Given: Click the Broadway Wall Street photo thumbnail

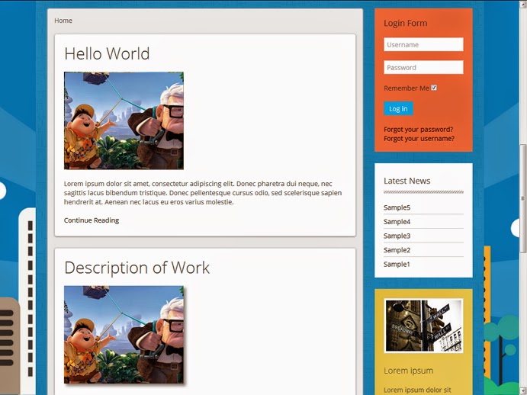Looking at the screenshot, I should 423,326.
